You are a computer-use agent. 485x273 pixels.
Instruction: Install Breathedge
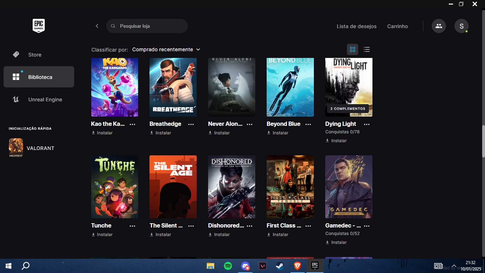click(160, 133)
